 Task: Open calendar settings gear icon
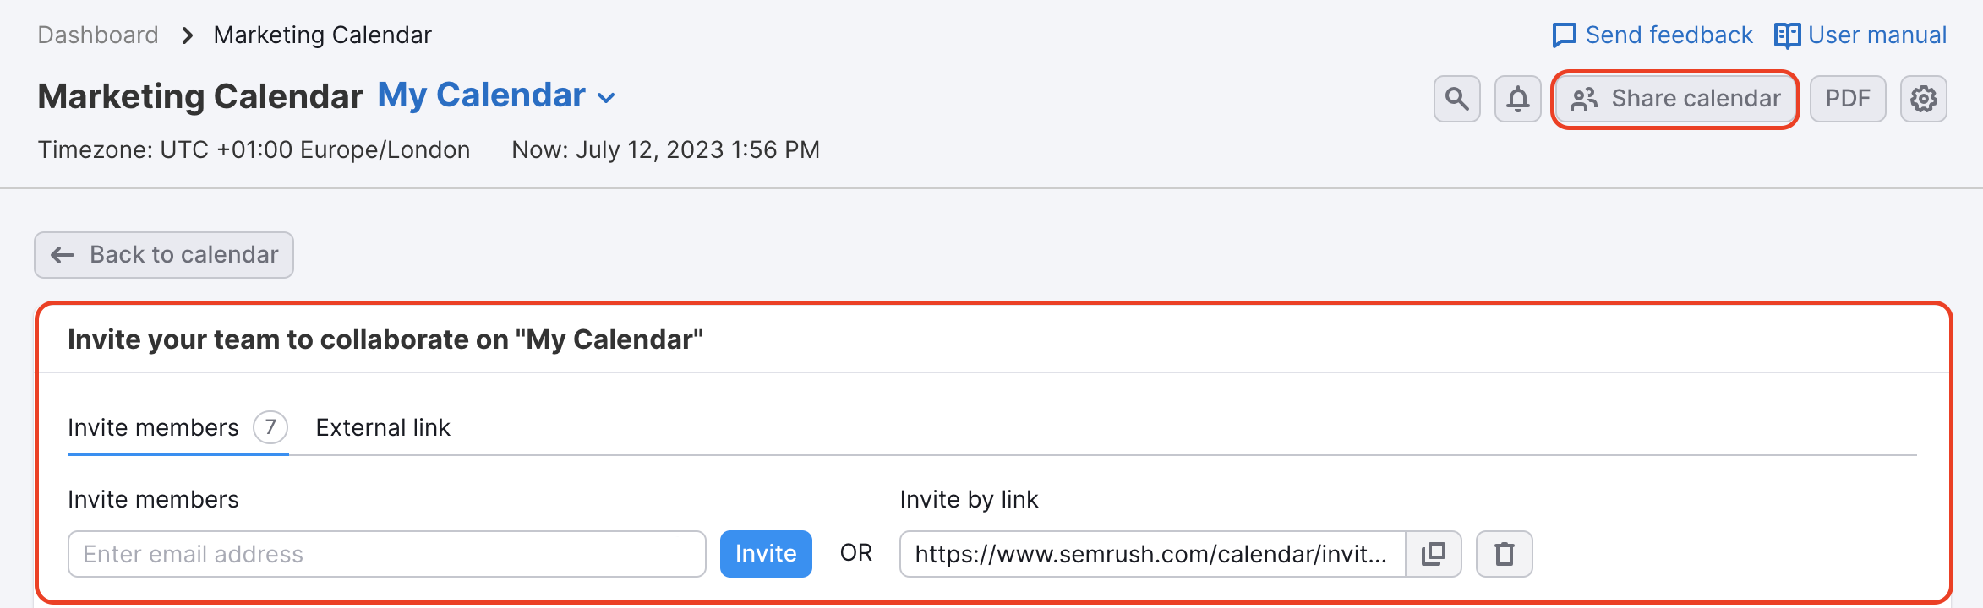1923,99
